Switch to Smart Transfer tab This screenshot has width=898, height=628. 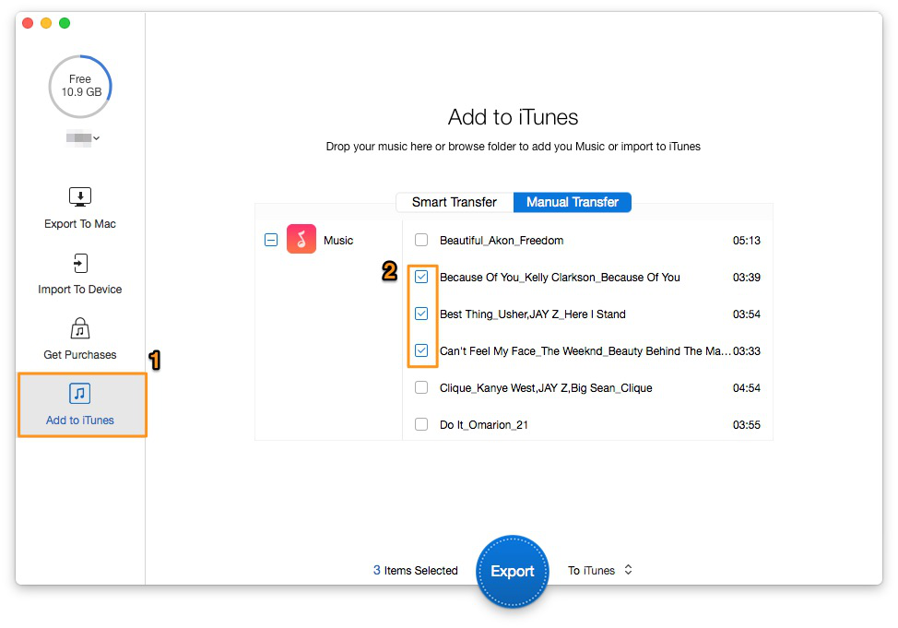click(455, 202)
